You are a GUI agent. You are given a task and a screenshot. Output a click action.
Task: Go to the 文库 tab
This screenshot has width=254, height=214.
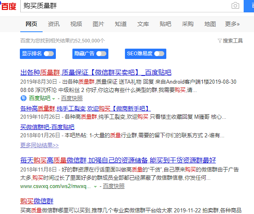(143, 24)
